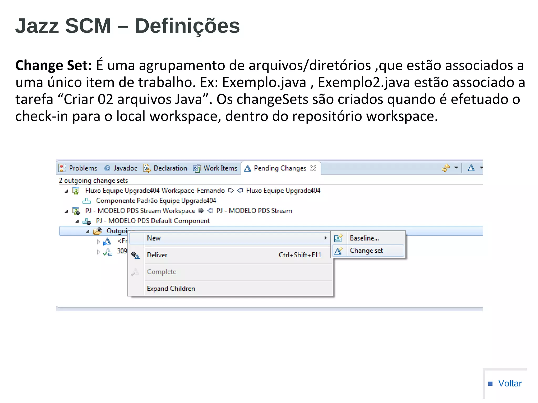Expand the first change set under Outgoing
Screen dimensions: 538x403
tap(98, 242)
